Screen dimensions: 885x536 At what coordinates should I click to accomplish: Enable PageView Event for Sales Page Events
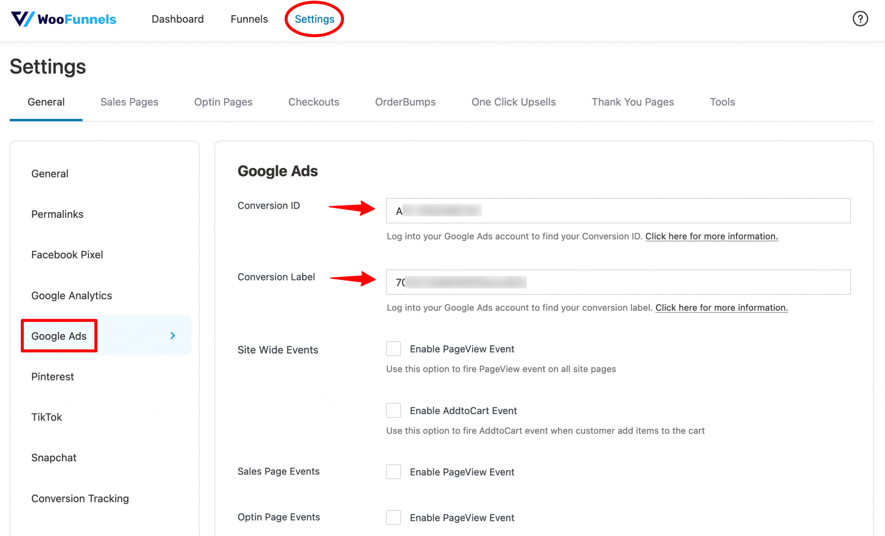pyautogui.click(x=393, y=472)
